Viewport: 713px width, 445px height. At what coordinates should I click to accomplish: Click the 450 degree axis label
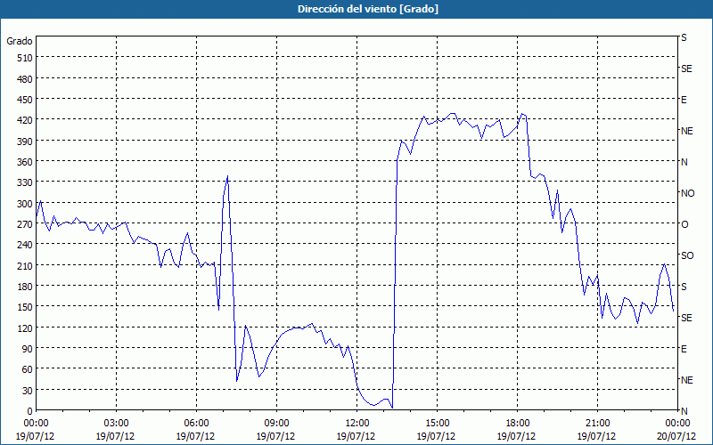(x=25, y=100)
